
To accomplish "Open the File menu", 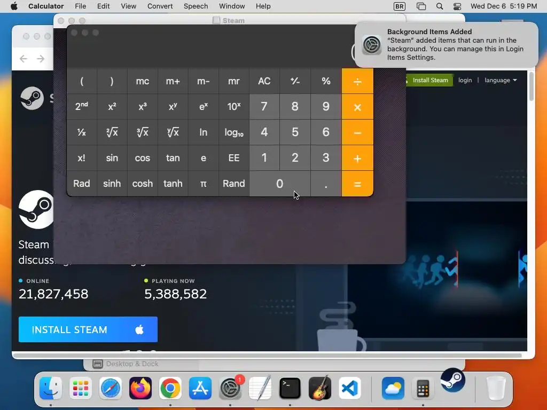I will [x=80, y=6].
